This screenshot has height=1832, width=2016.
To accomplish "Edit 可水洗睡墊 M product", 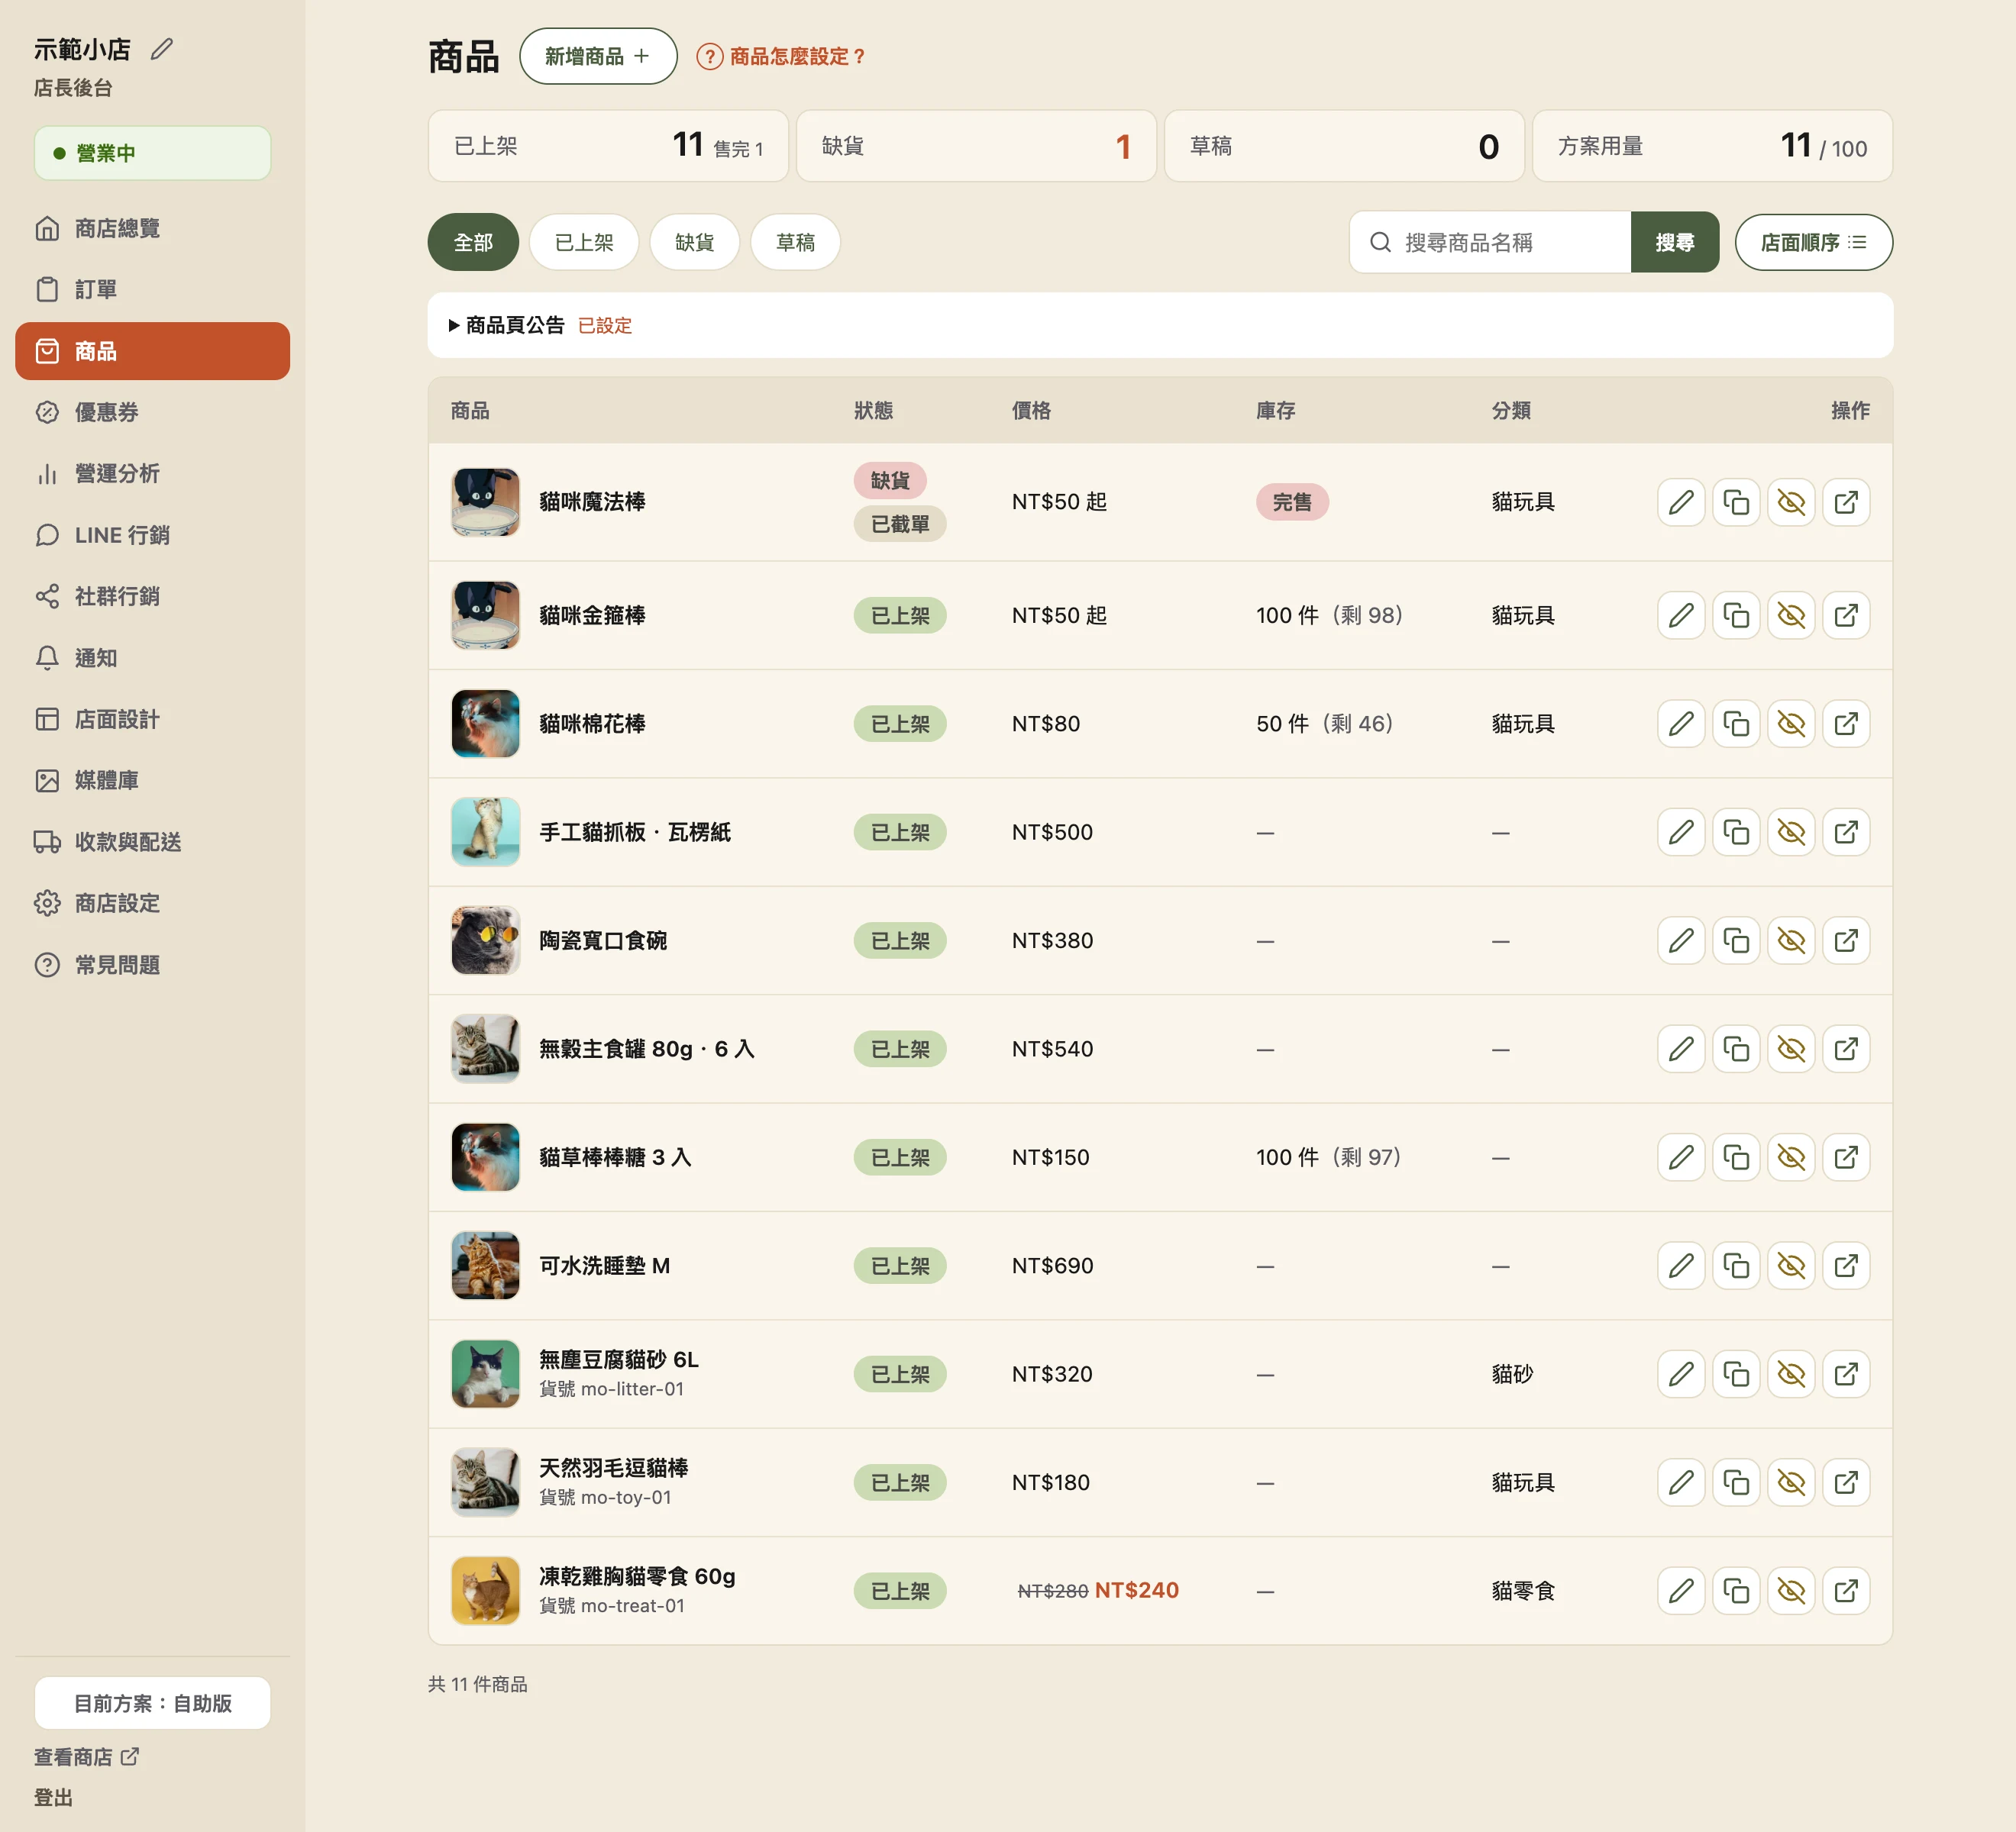I will [x=1681, y=1266].
